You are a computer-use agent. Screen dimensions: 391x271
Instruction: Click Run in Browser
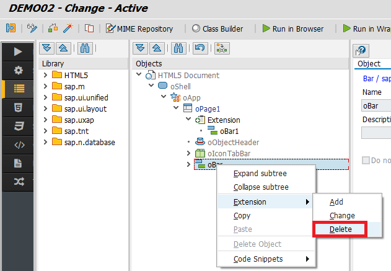click(x=293, y=29)
